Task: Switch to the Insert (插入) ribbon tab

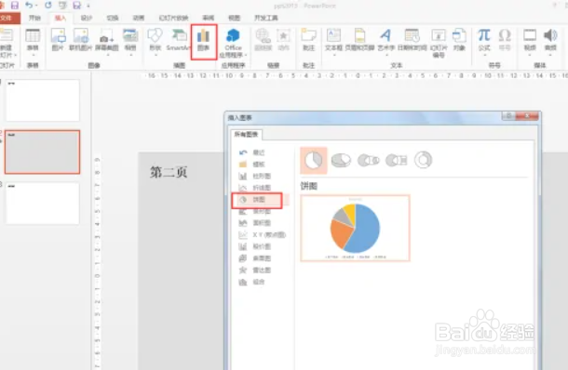Action: (61, 18)
